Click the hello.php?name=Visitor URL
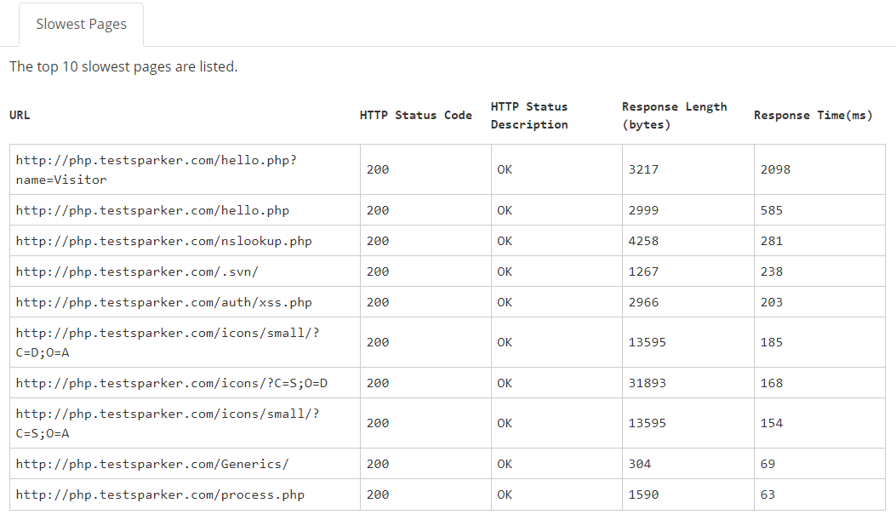This screenshot has height=520, width=896. tap(156, 169)
